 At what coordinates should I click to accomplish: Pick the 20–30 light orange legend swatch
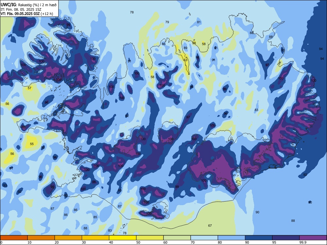coord(68,238)
